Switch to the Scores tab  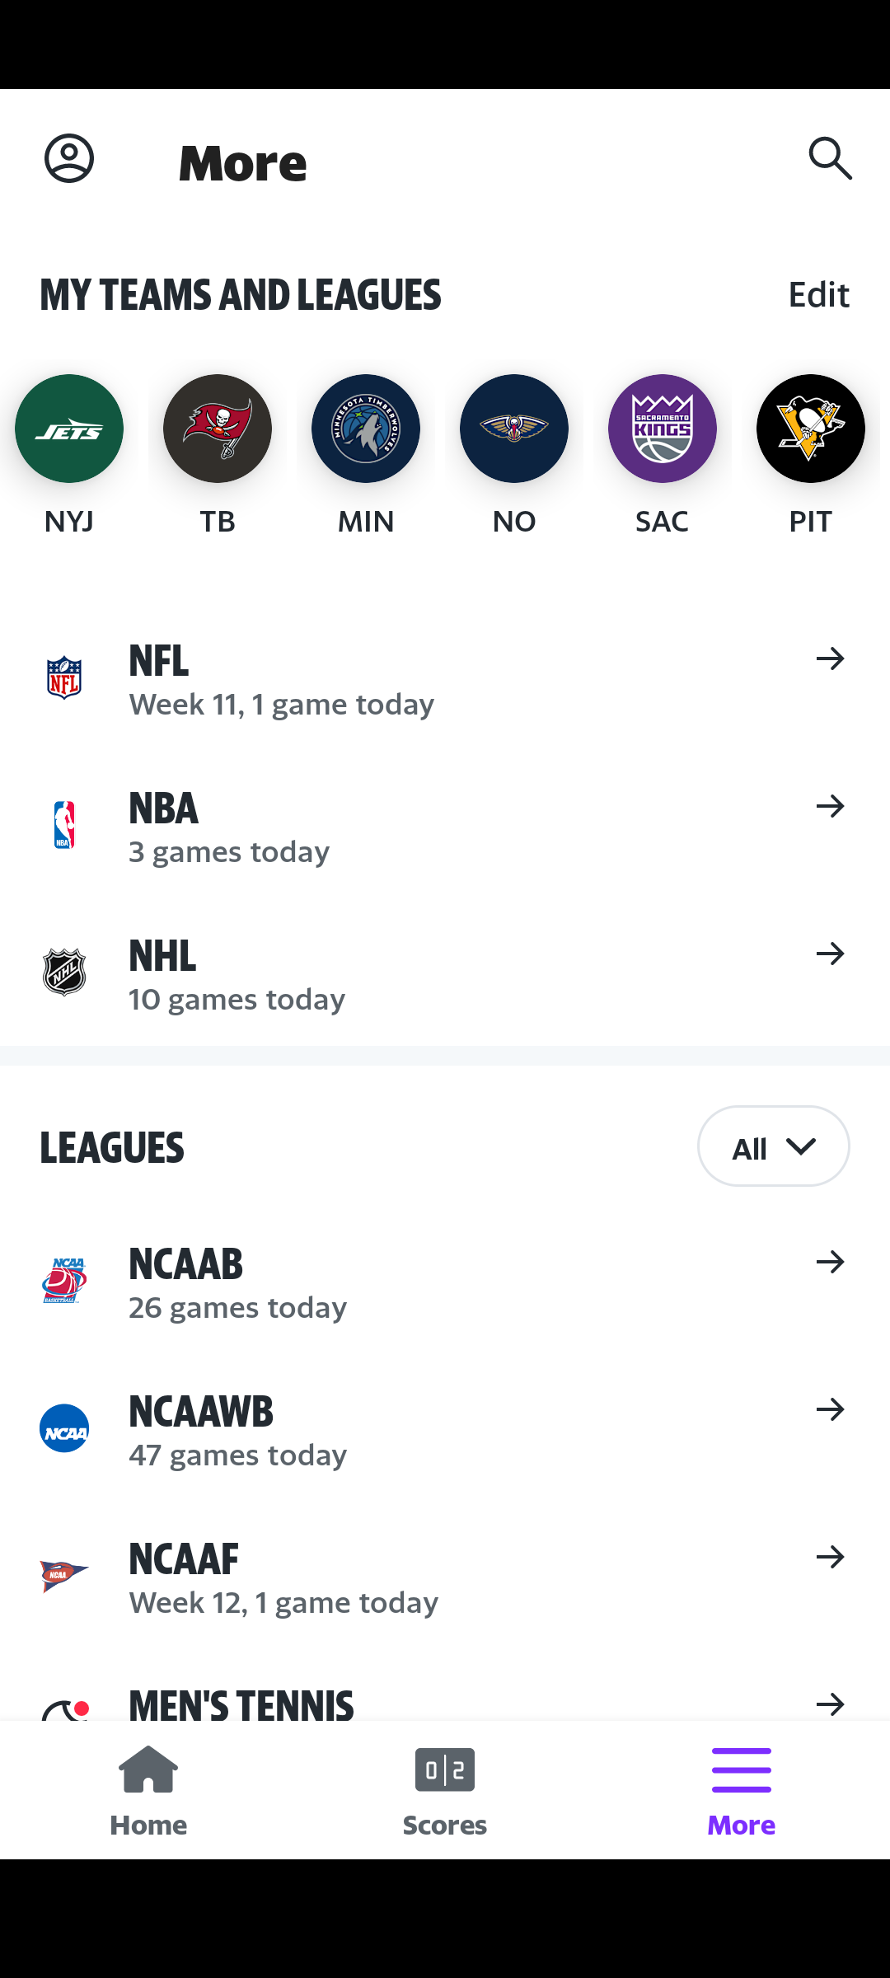pos(445,1790)
